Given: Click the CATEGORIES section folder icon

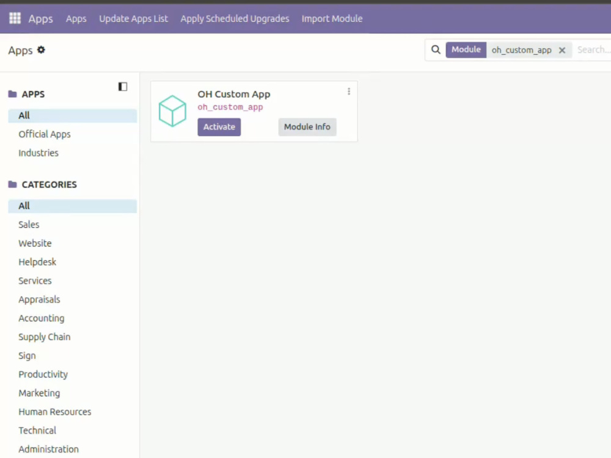Looking at the screenshot, I should click(x=12, y=184).
